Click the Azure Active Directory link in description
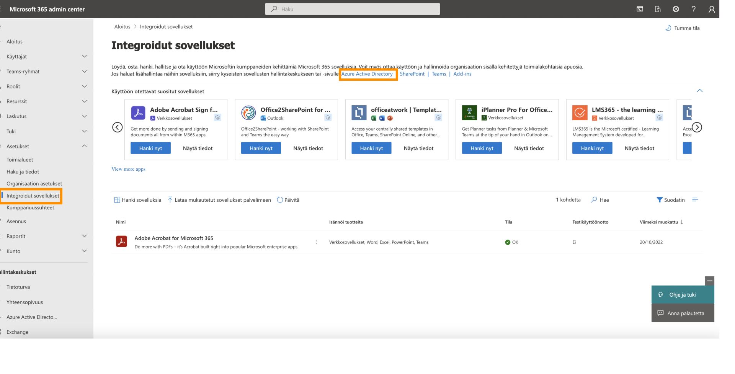Image resolution: width=735 pixels, height=374 pixels. (367, 74)
